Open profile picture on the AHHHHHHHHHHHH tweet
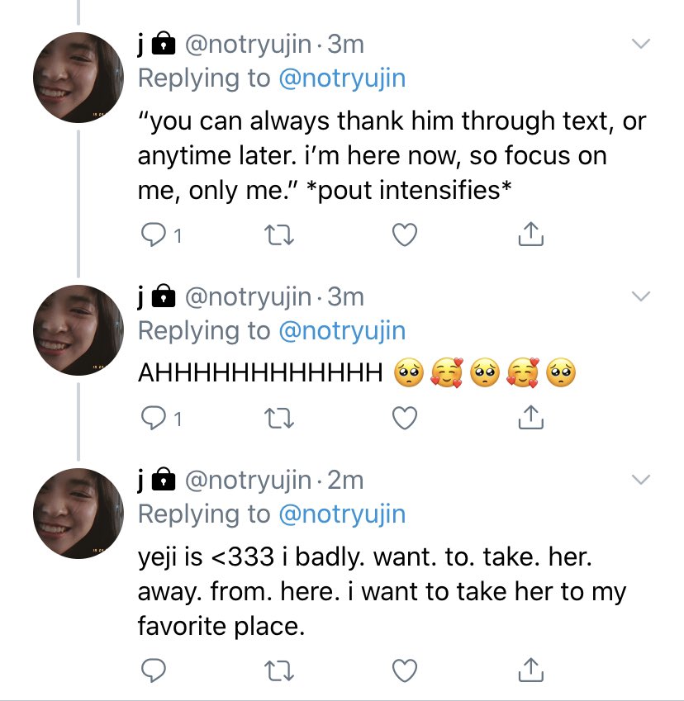This screenshot has height=701, width=684. tap(78, 330)
